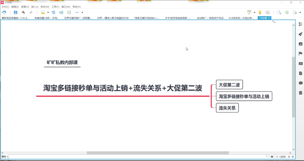Switch to the 全站推广---极致投产玩法 tab
Viewport: 304px width, 161px height.
coord(210,18)
